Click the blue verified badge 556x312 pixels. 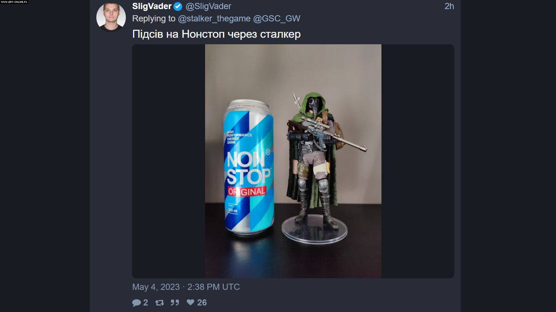pyautogui.click(x=178, y=6)
